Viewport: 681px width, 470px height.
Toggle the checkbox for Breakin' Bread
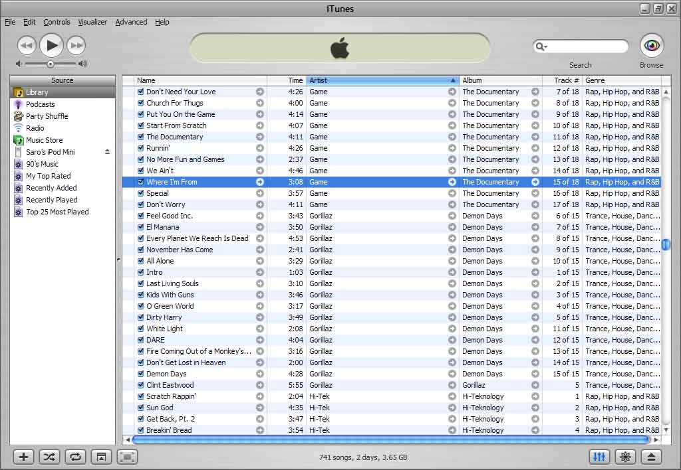pyautogui.click(x=140, y=430)
